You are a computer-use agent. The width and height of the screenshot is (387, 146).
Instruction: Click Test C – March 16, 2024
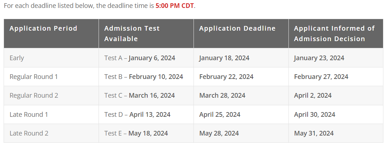(x=139, y=96)
